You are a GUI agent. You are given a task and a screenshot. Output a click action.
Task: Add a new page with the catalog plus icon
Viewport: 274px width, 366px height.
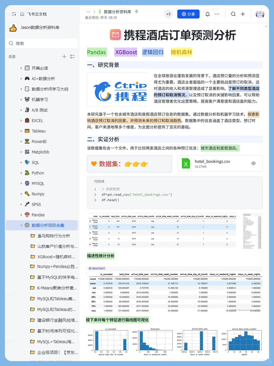(x=64, y=56)
